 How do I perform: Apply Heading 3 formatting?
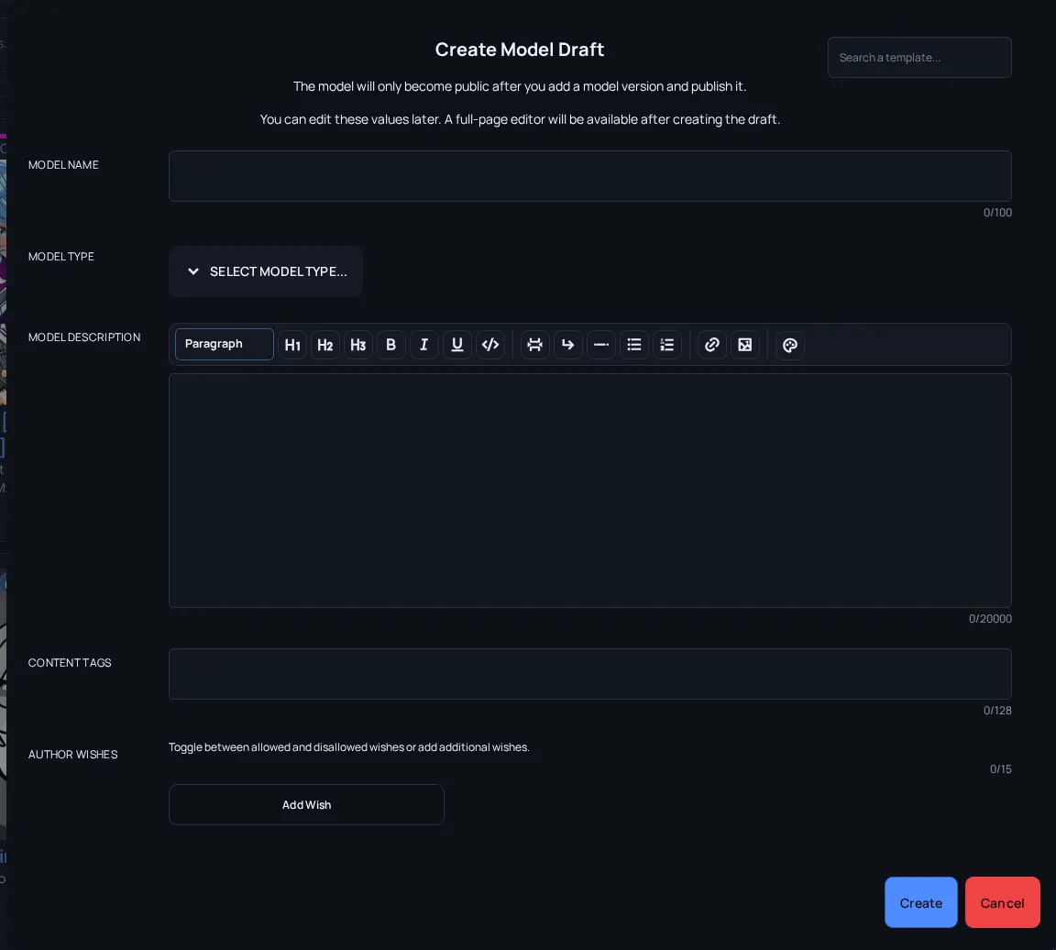pyautogui.click(x=358, y=345)
